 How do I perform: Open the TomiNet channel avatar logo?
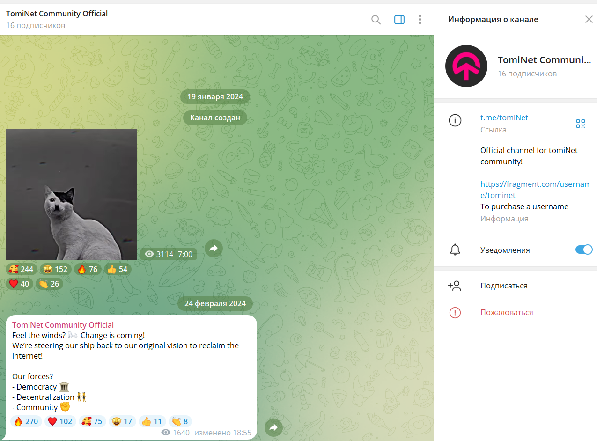(466, 66)
